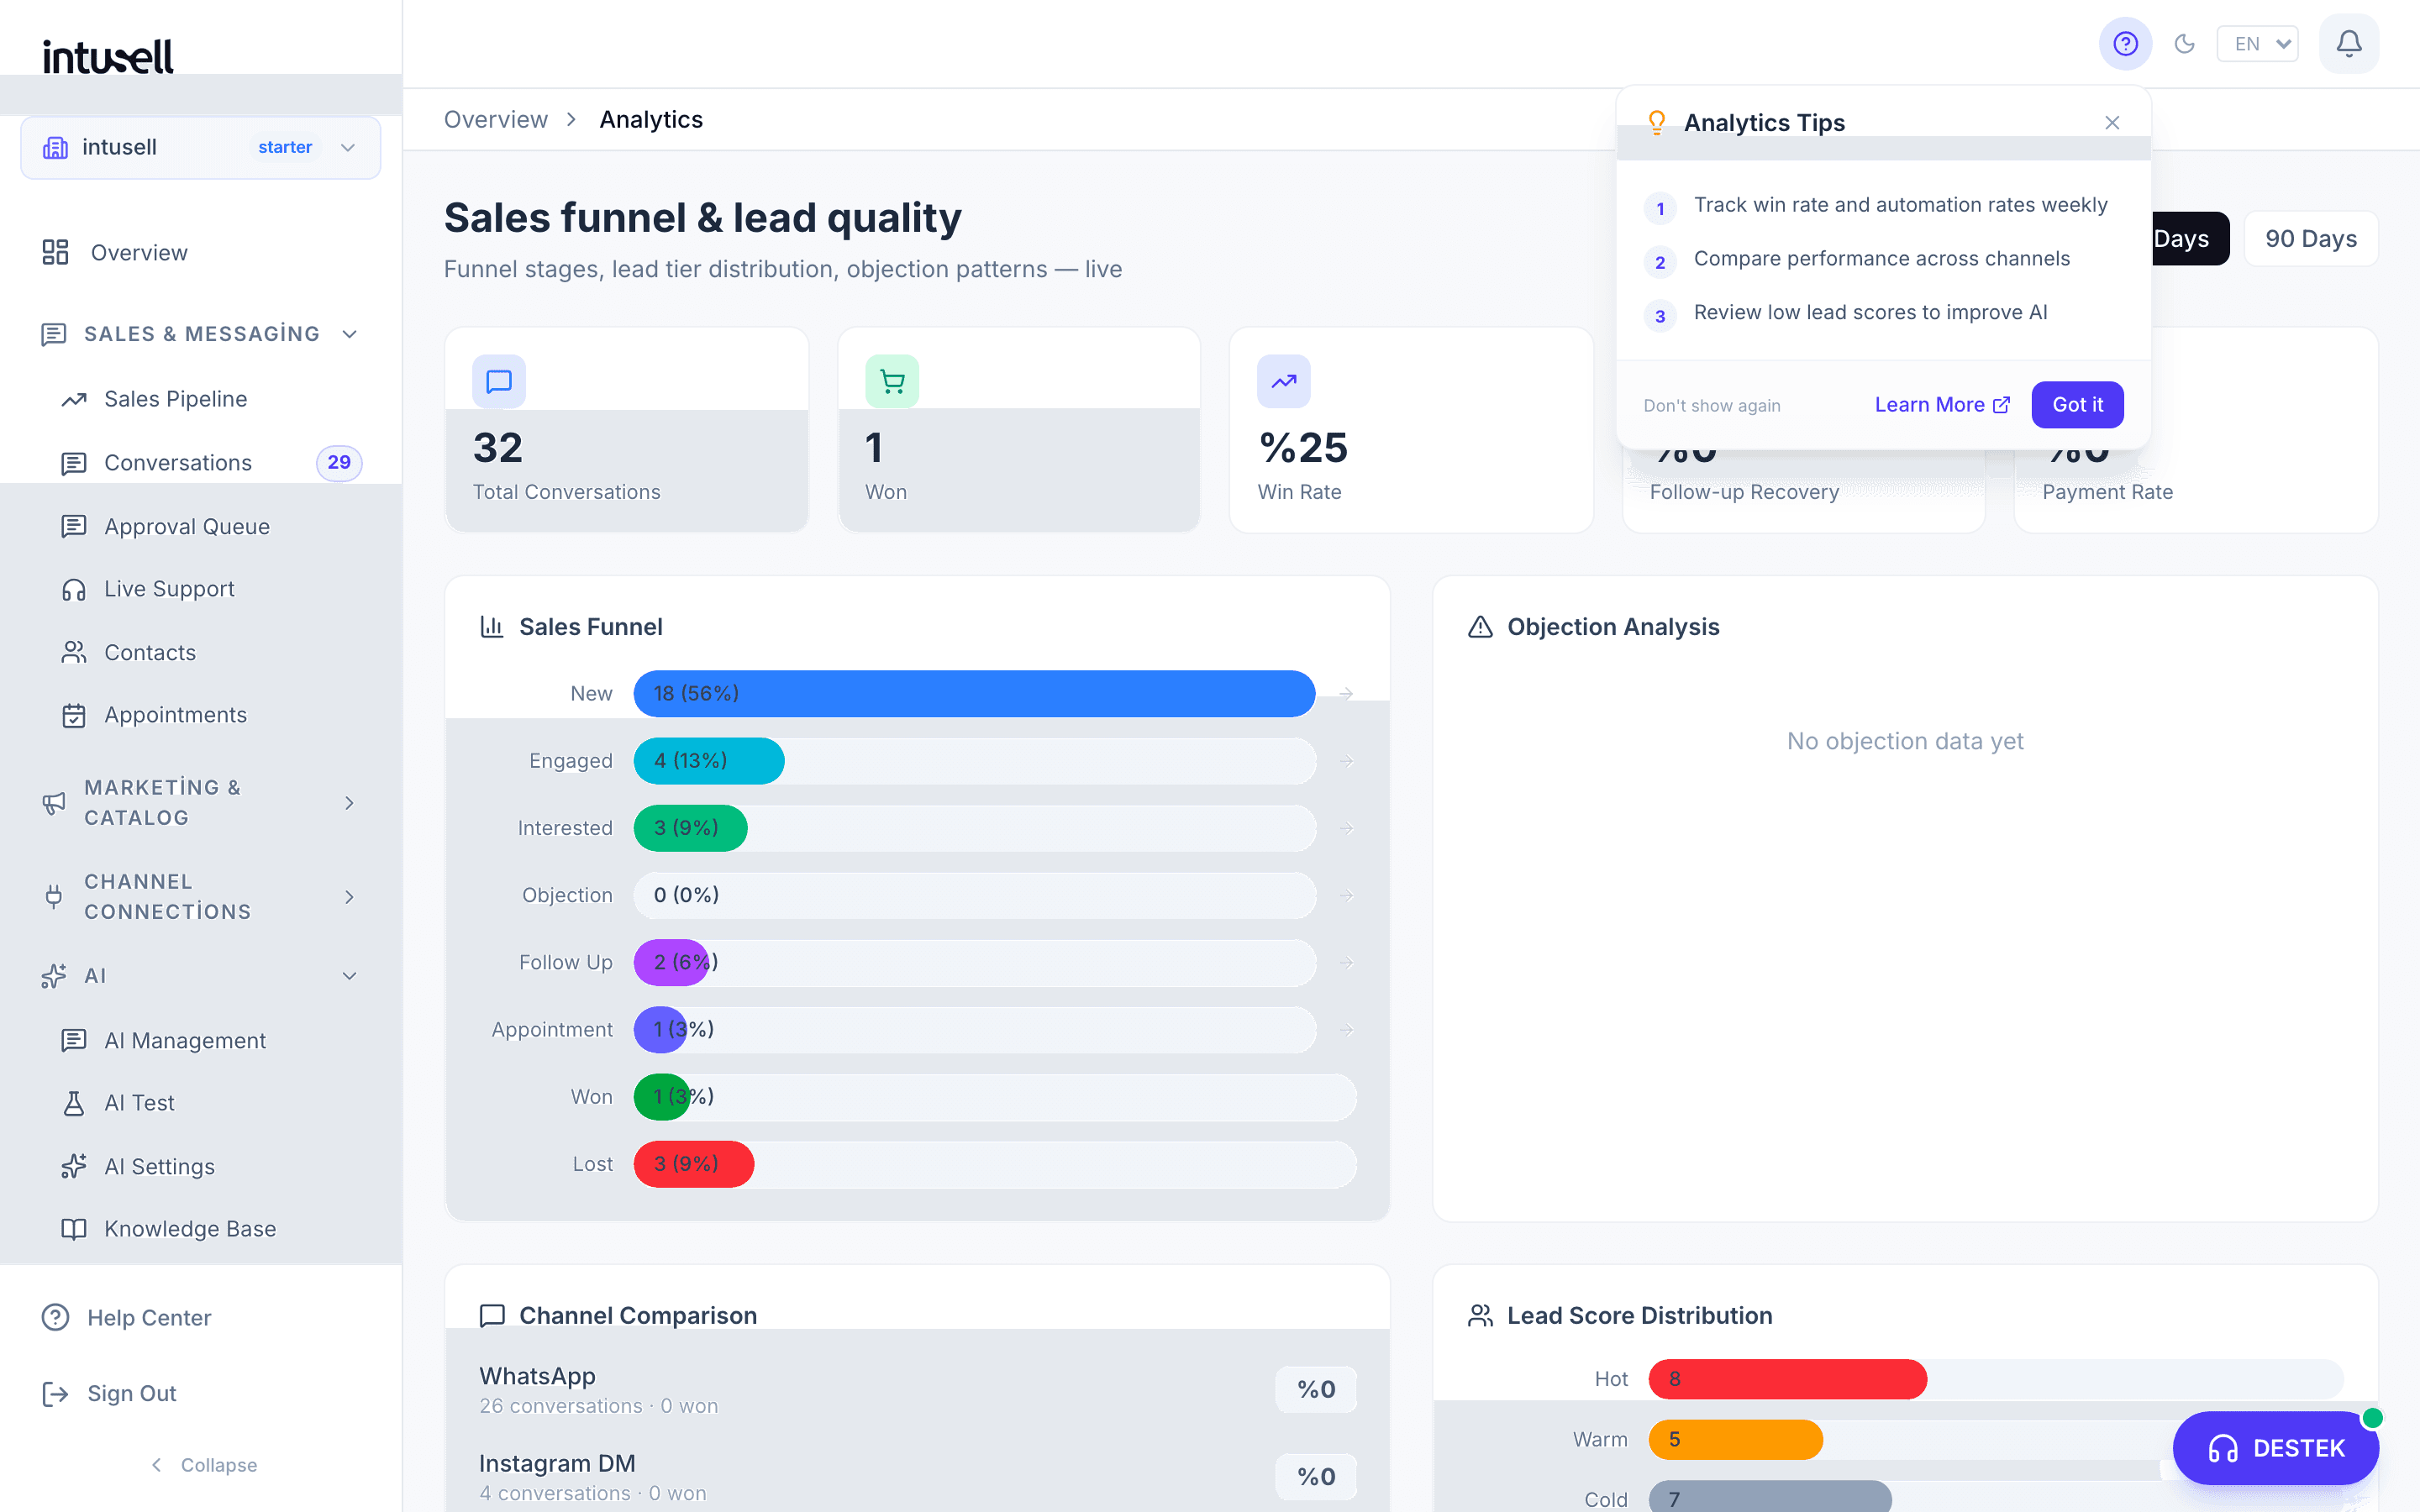The width and height of the screenshot is (2420, 1512).
Task: Close the Analytics Tips popup
Action: (x=2112, y=123)
